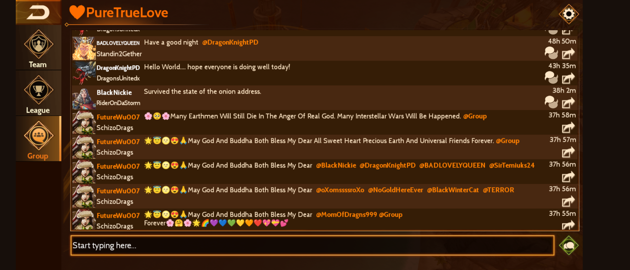Open the @DragonKnightPD mention in BADLOVELYQUEEN's message

point(230,42)
